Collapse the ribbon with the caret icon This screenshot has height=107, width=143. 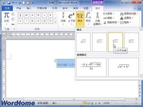tap(135, 8)
